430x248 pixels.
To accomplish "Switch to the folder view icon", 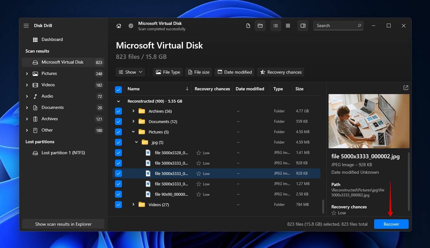I will click(260, 26).
